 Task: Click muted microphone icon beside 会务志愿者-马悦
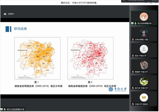[x=133, y=40]
